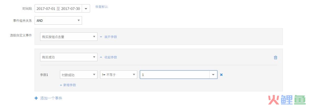
Task: Click the 火鲤鱼 logo watermark
Action: pos(287,100)
